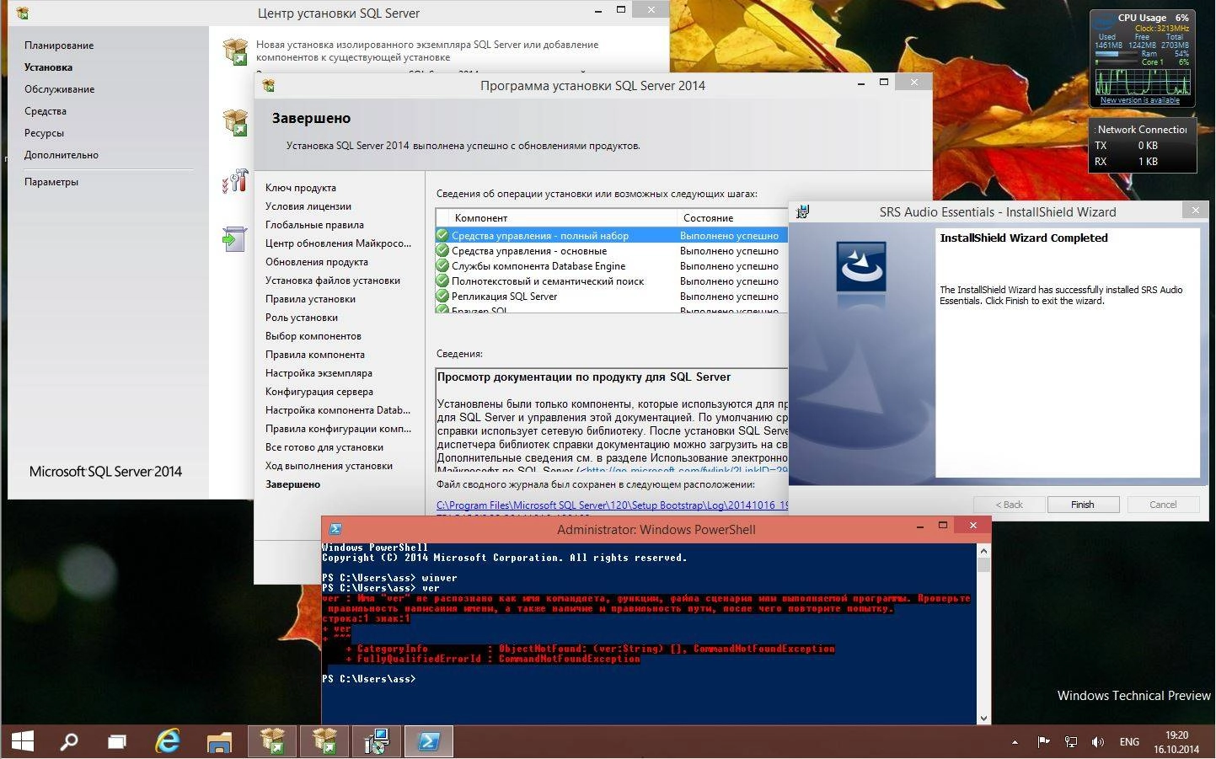Image resolution: width=1216 pixels, height=759 pixels.
Task: Click 'Конфигурация сервера' step in setup wizard
Action: point(319,392)
